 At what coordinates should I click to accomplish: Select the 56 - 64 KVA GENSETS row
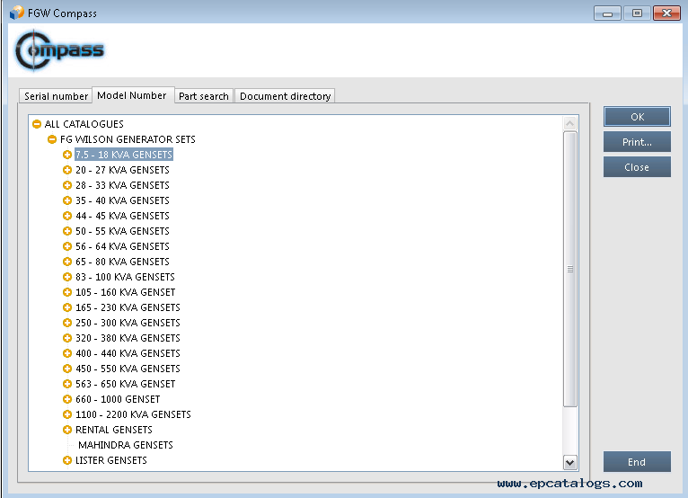[x=122, y=246]
